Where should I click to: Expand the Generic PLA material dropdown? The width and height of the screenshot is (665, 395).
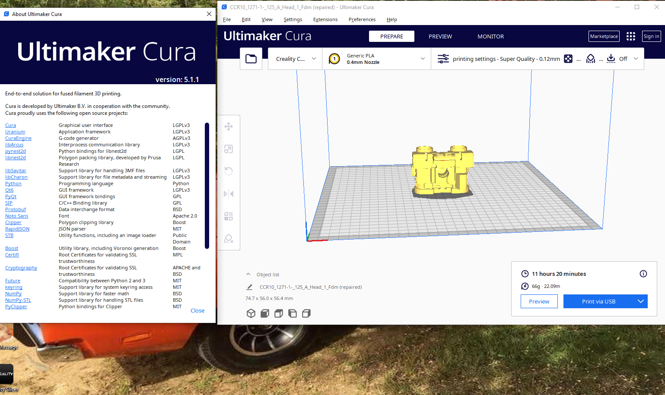(376, 59)
